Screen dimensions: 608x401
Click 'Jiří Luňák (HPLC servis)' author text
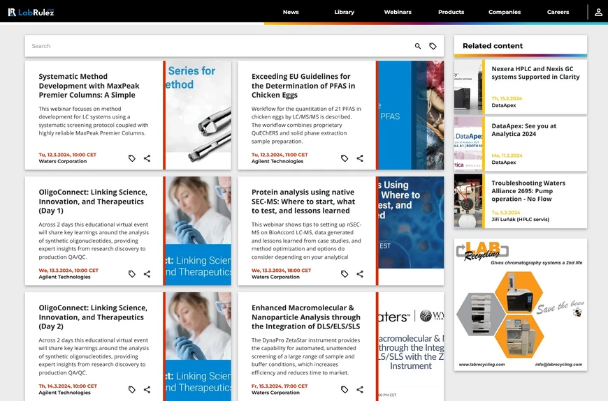521,220
